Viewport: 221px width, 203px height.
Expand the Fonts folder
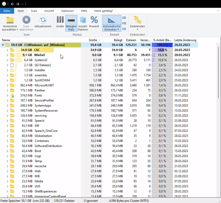pyautogui.click(x=7, y=95)
